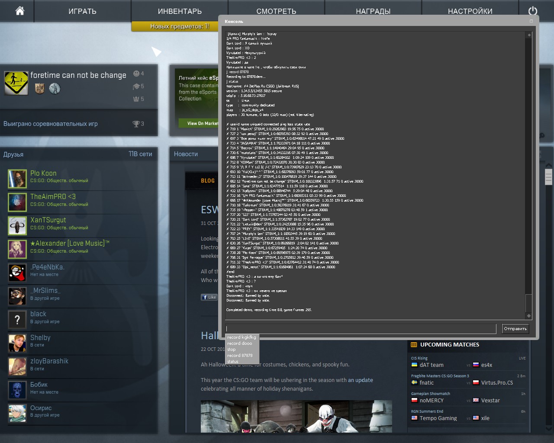The image size is (554, 443).
Task: Click the first medal badge under profile name
Action: point(40,89)
